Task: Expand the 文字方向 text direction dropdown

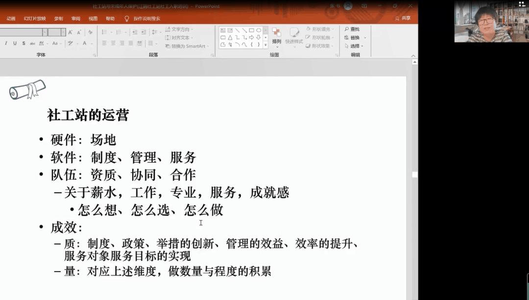Action: tap(192, 29)
